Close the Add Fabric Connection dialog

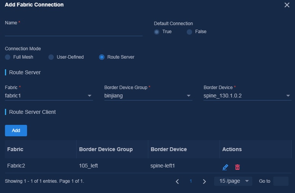tap(287, 5)
